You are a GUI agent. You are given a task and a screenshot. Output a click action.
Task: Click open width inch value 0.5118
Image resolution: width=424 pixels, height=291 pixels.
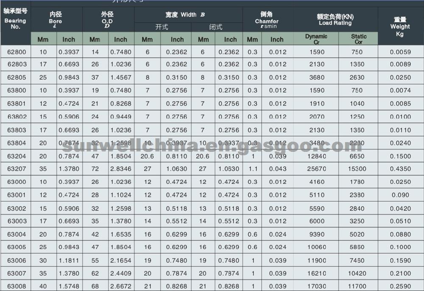(x=176, y=209)
